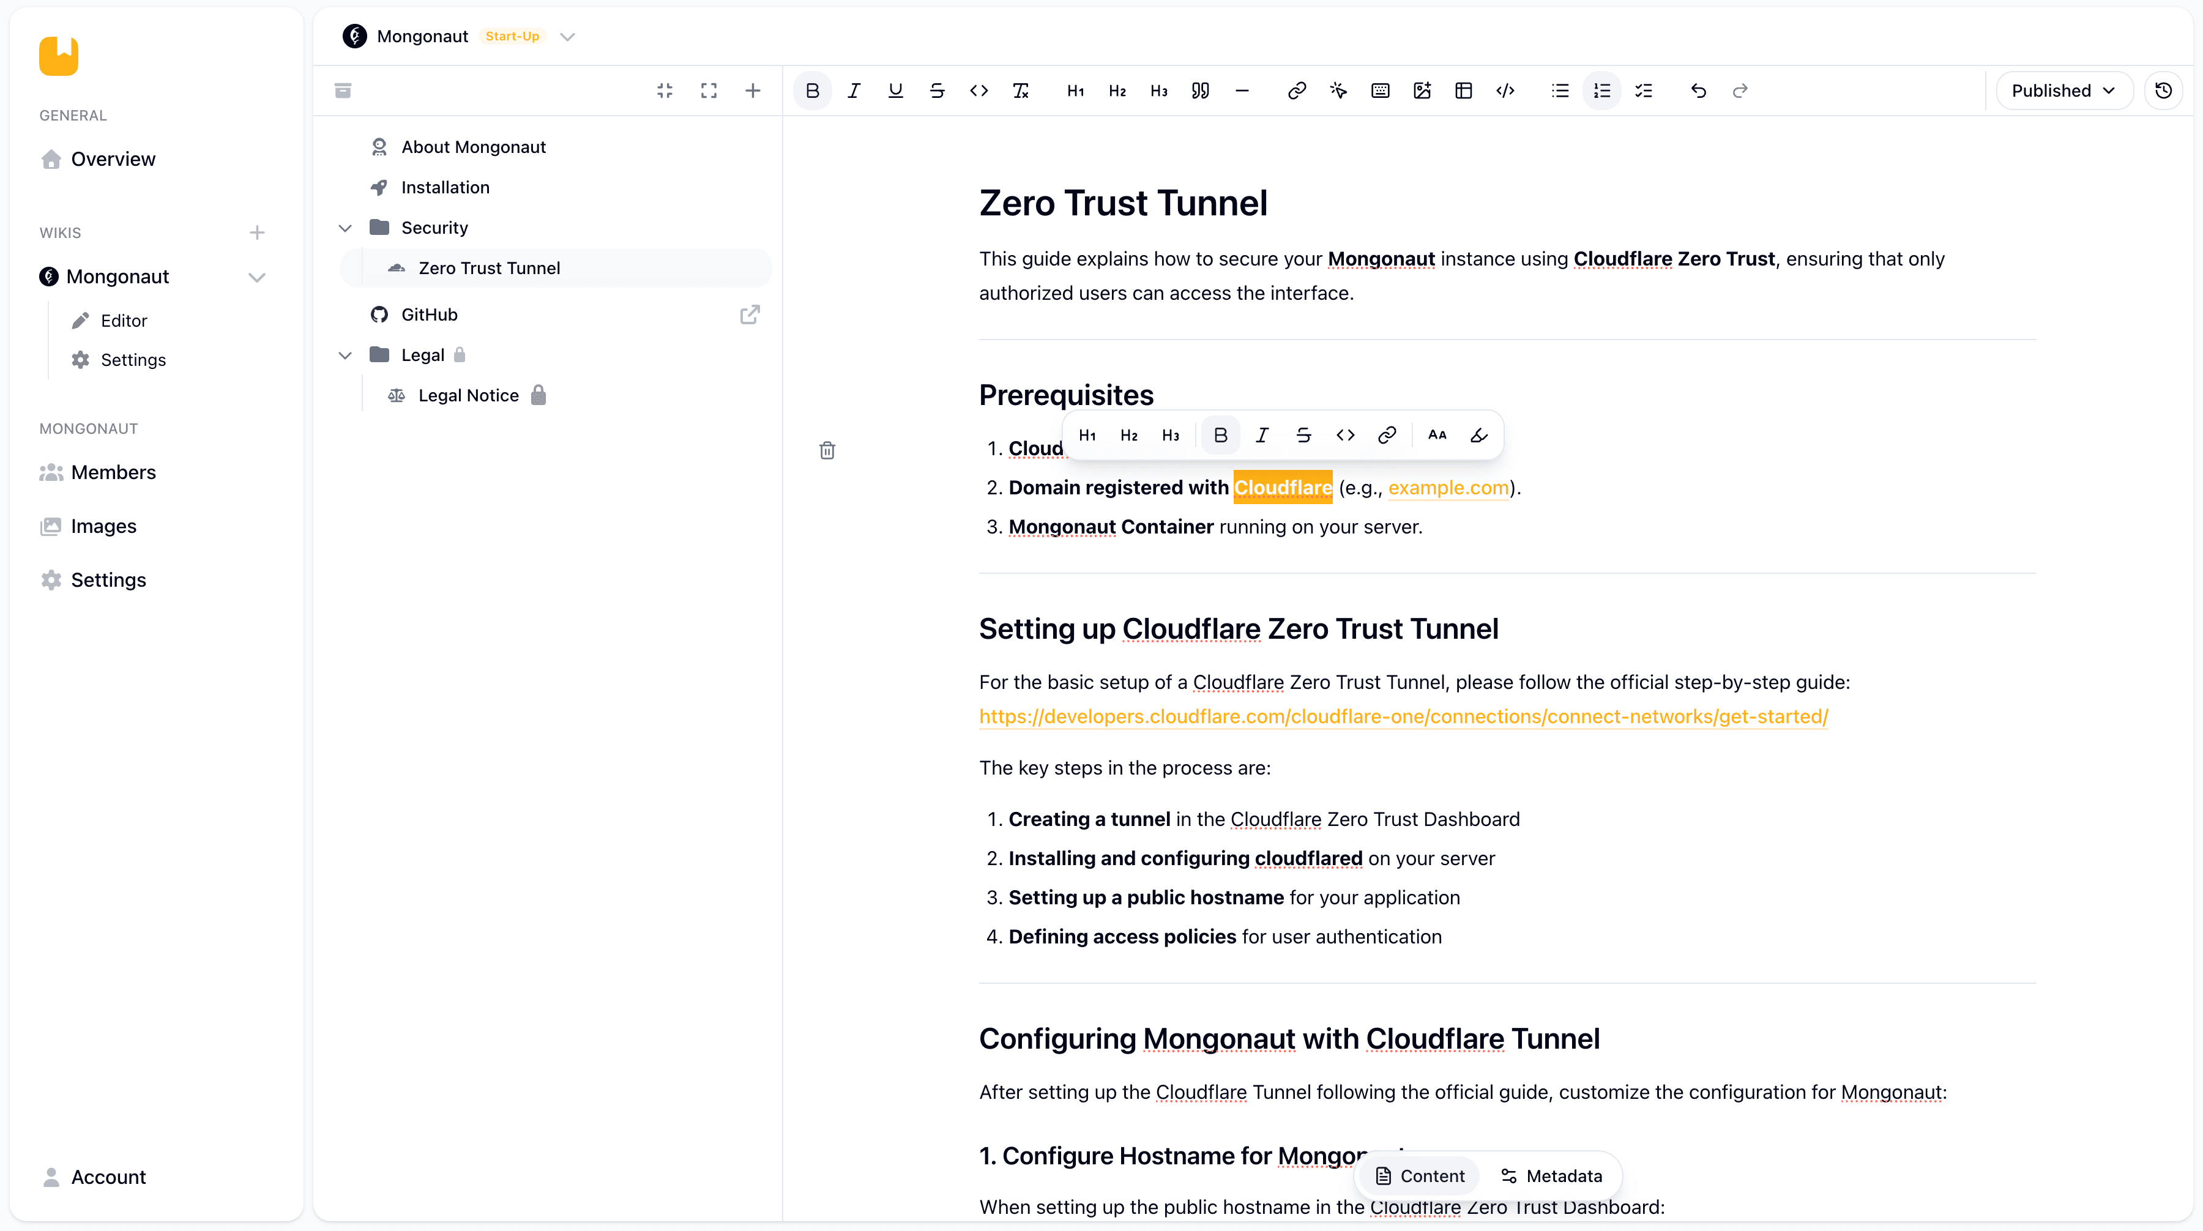Redo the last edit

pos(1740,91)
